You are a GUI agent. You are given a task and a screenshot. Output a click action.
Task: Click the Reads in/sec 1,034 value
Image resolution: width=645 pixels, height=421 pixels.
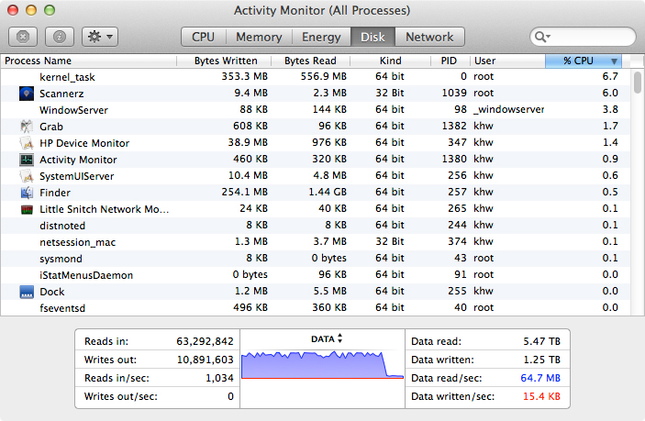pos(219,378)
